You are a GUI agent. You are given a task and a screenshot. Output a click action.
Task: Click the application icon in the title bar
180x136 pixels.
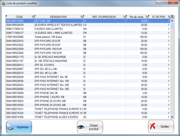pos(4,3)
